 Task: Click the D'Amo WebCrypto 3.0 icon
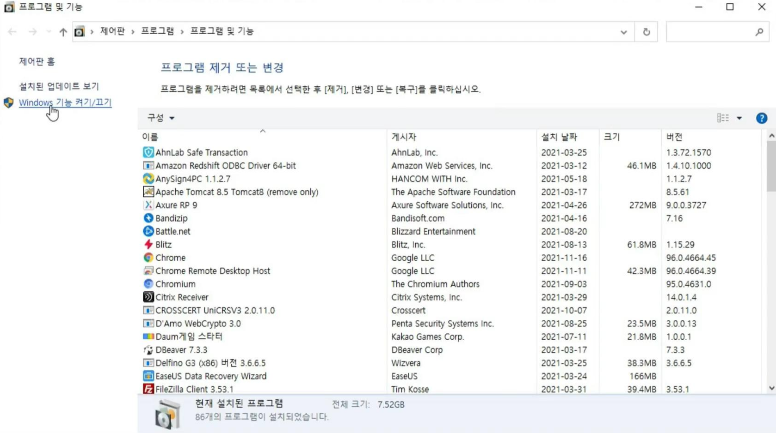click(x=148, y=323)
